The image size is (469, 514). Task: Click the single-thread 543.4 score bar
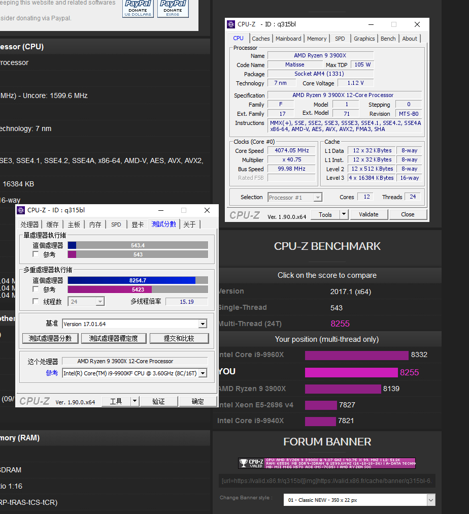pos(138,245)
